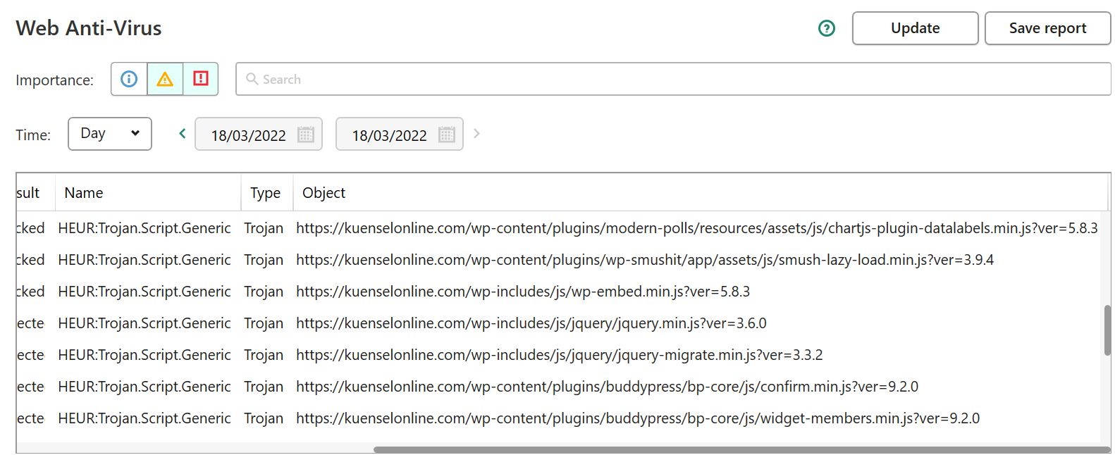
Task: Click the partially visible Result column header
Action: [36, 192]
